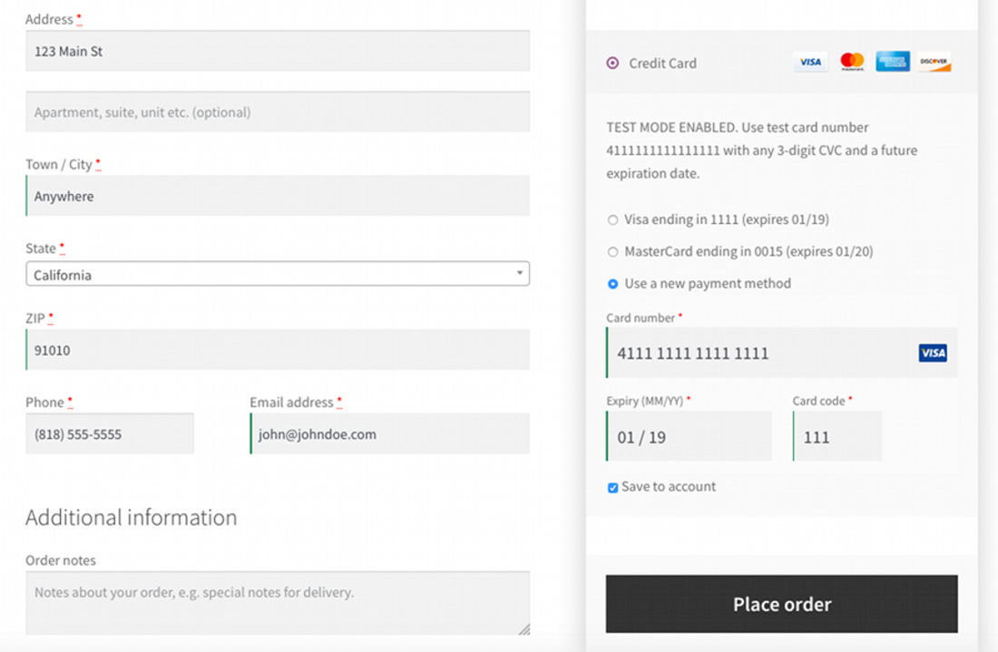Click Visa badge inside card number field
The width and height of the screenshot is (998, 652).
(932, 354)
